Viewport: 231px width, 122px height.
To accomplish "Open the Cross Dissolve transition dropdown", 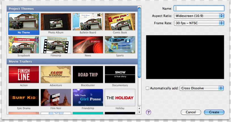I will pyautogui.click(x=202, y=88).
